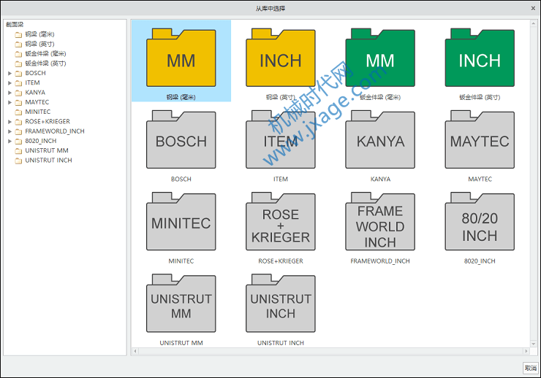Open the FRAME WORLD INCH folder icon
Viewport: 541px width, 378px height.
tap(380, 221)
